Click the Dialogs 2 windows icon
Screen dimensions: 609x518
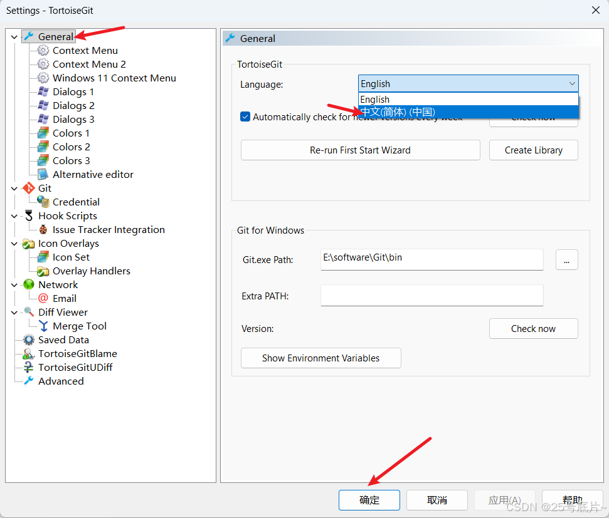[x=43, y=105]
